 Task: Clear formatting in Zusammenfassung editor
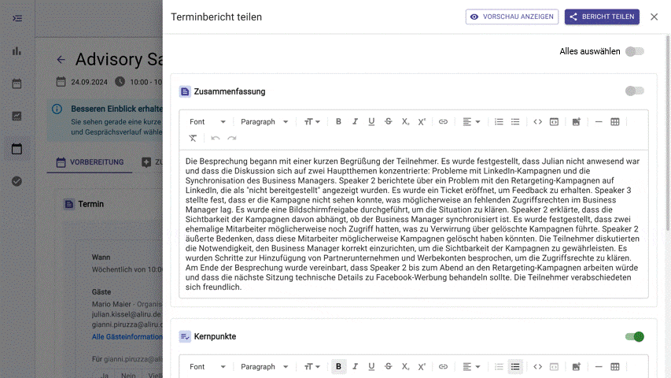pos(193,138)
